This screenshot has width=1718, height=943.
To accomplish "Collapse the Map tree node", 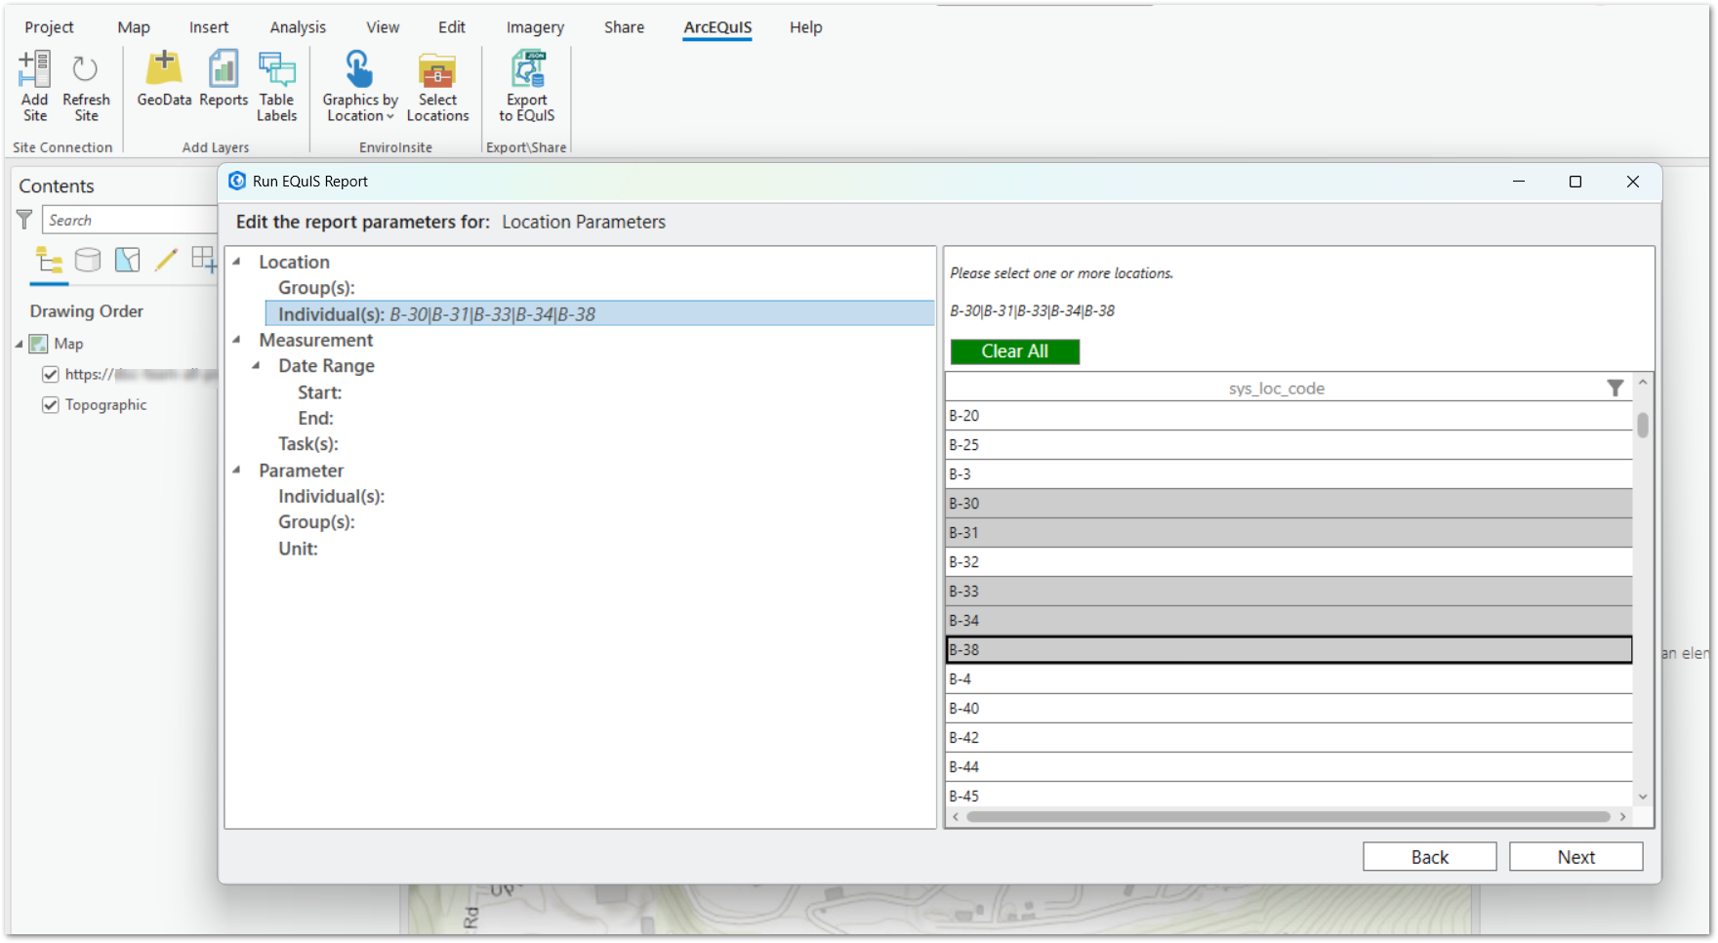I will click(x=20, y=344).
